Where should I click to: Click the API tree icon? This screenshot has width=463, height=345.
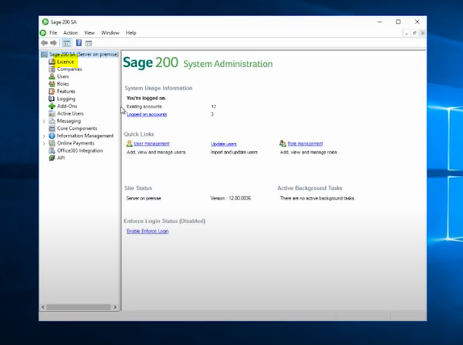(x=52, y=158)
